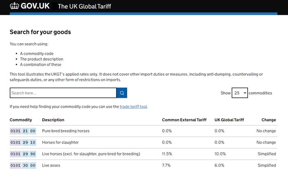This screenshot has width=288, height=171.
Task: Click commodity code 0101 30 00
Action: (x=23, y=165)
